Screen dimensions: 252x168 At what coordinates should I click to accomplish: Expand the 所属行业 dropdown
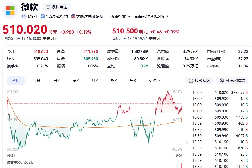[120, 16]
